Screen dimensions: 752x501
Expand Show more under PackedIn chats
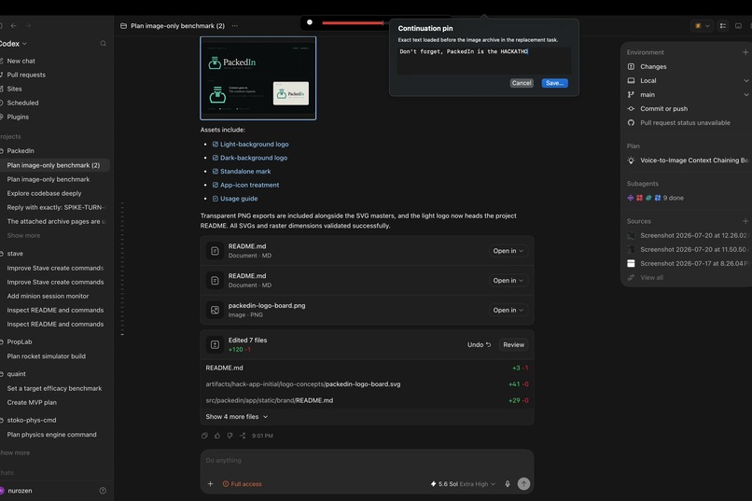(23, 235)
